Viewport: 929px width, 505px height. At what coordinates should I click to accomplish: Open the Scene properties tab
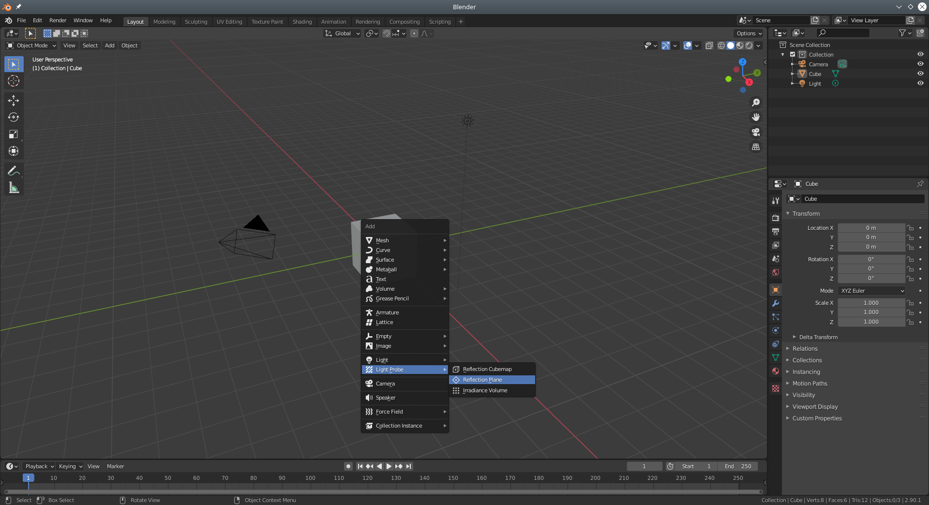click(x=776, y=259)
